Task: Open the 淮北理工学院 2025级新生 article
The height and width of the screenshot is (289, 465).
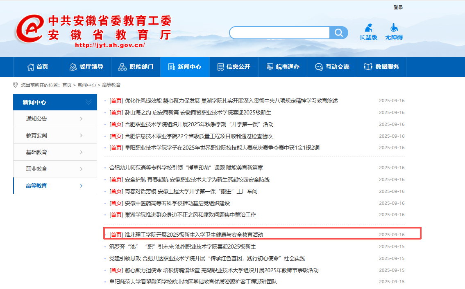Action: point(194,235)
